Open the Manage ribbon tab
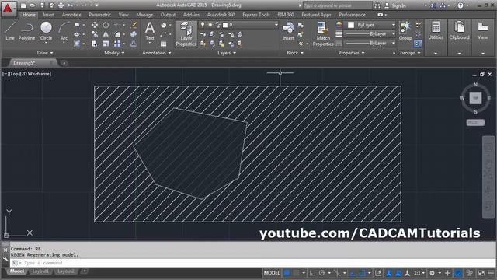The width and height of the screenshot is (497, 280). point(144,15)
